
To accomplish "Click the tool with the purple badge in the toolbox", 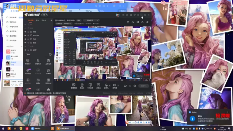I will (28, 71).
